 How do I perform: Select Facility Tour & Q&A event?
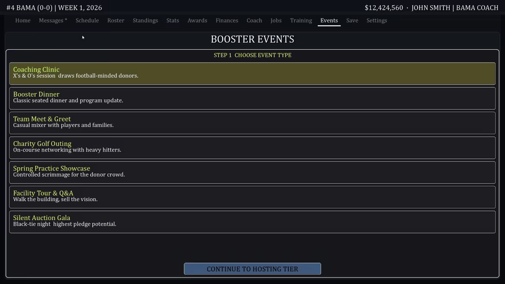pyautogui.click(x=252, y=197)
